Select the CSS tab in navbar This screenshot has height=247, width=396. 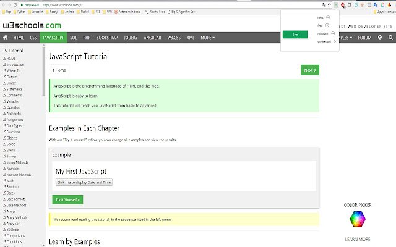pyautogui.click(x=33, y=37)
